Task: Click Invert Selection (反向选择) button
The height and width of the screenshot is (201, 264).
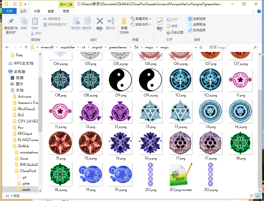Action: pyautogui.click(x=197, y=30)
